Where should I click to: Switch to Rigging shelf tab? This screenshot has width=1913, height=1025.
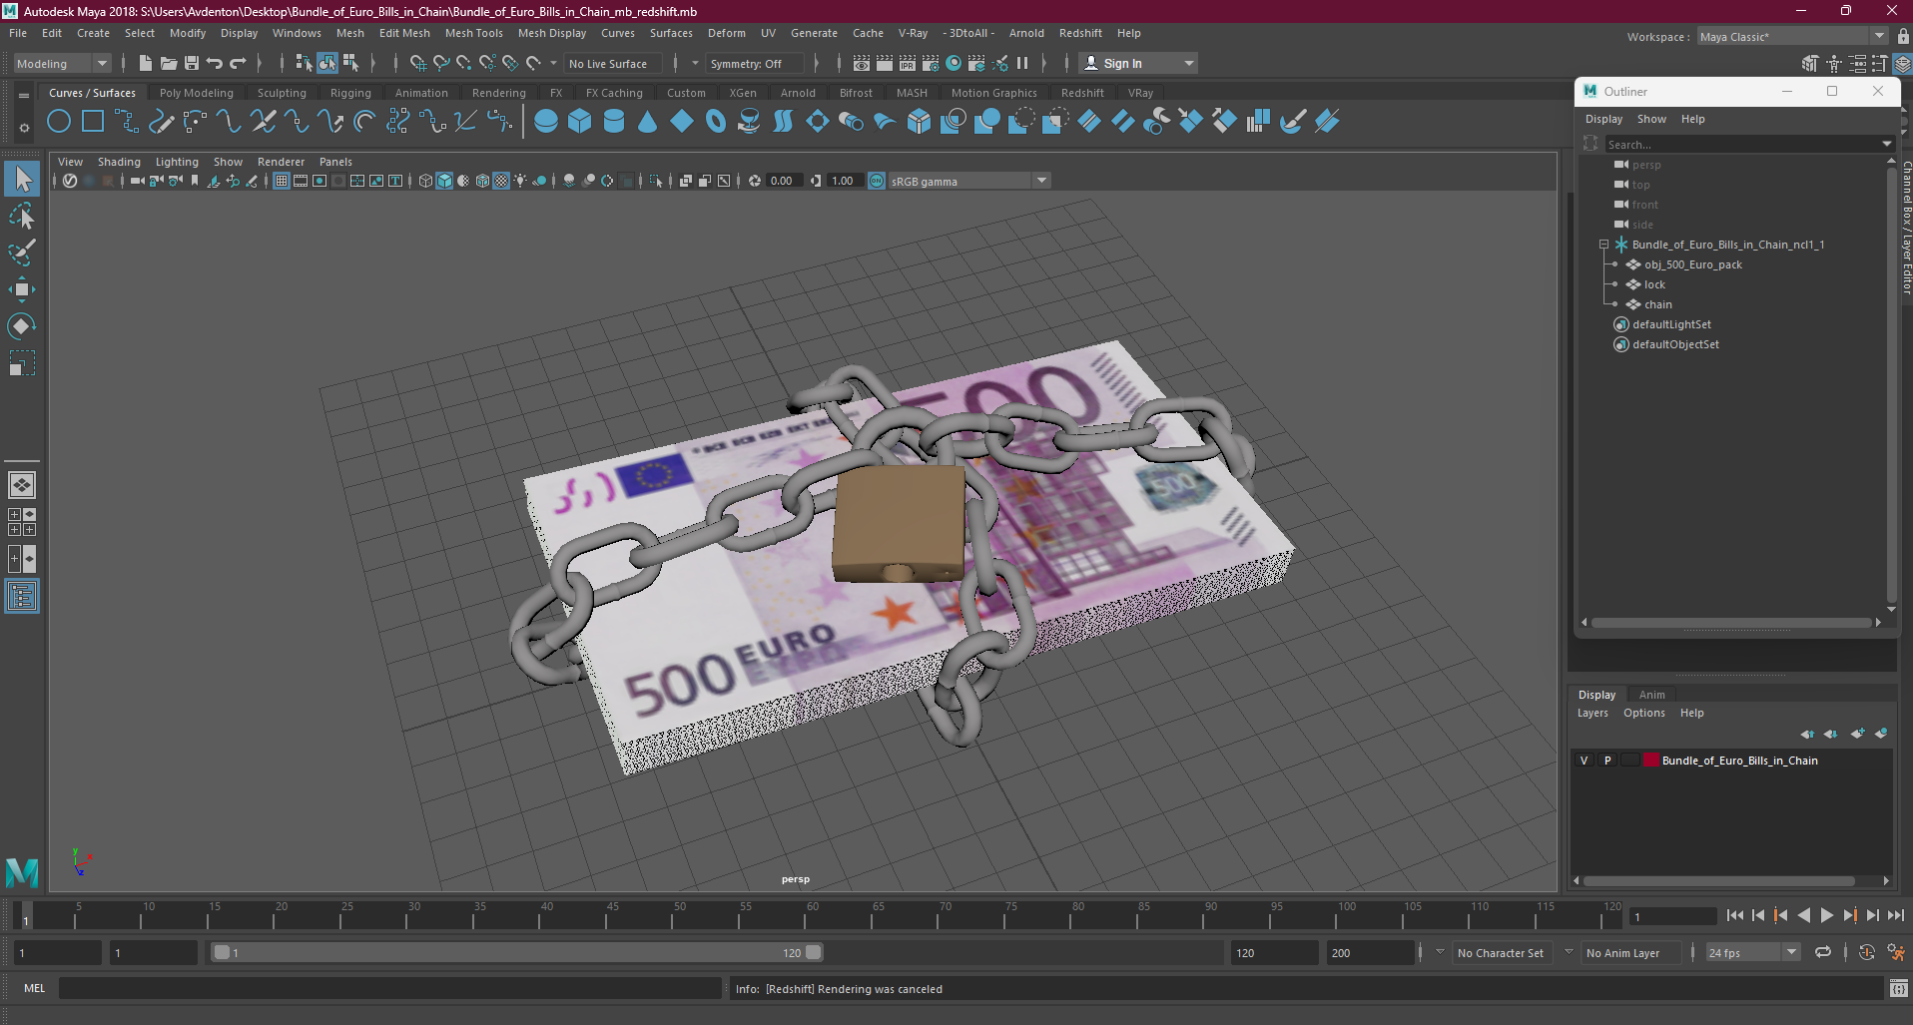350,93
